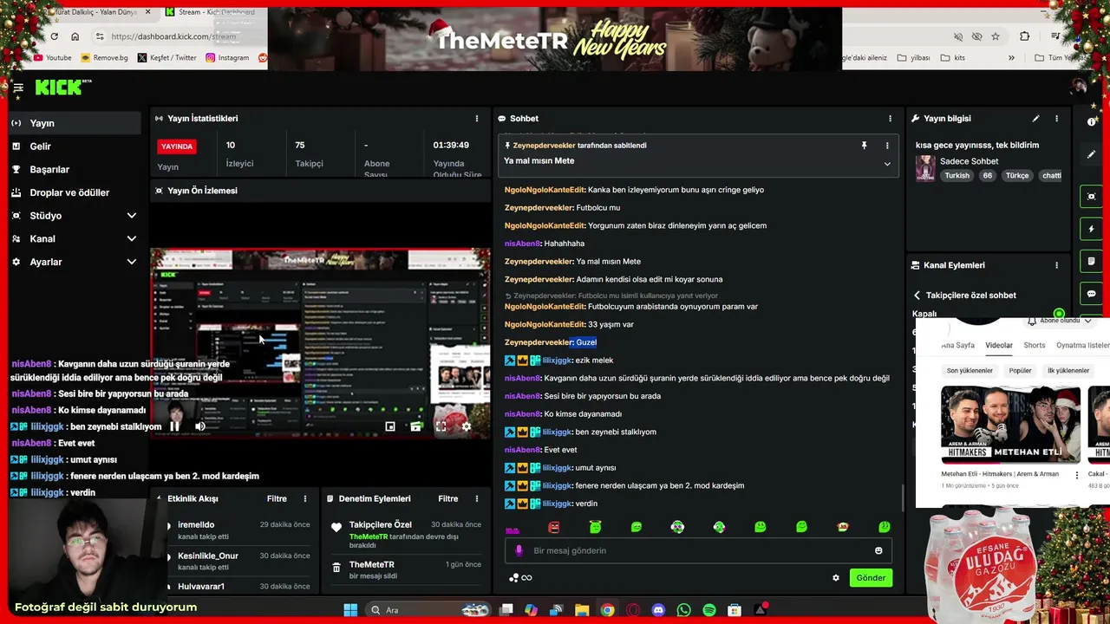Expand the Kanal sidebar section
The image size is (1110, 624).
132,239
